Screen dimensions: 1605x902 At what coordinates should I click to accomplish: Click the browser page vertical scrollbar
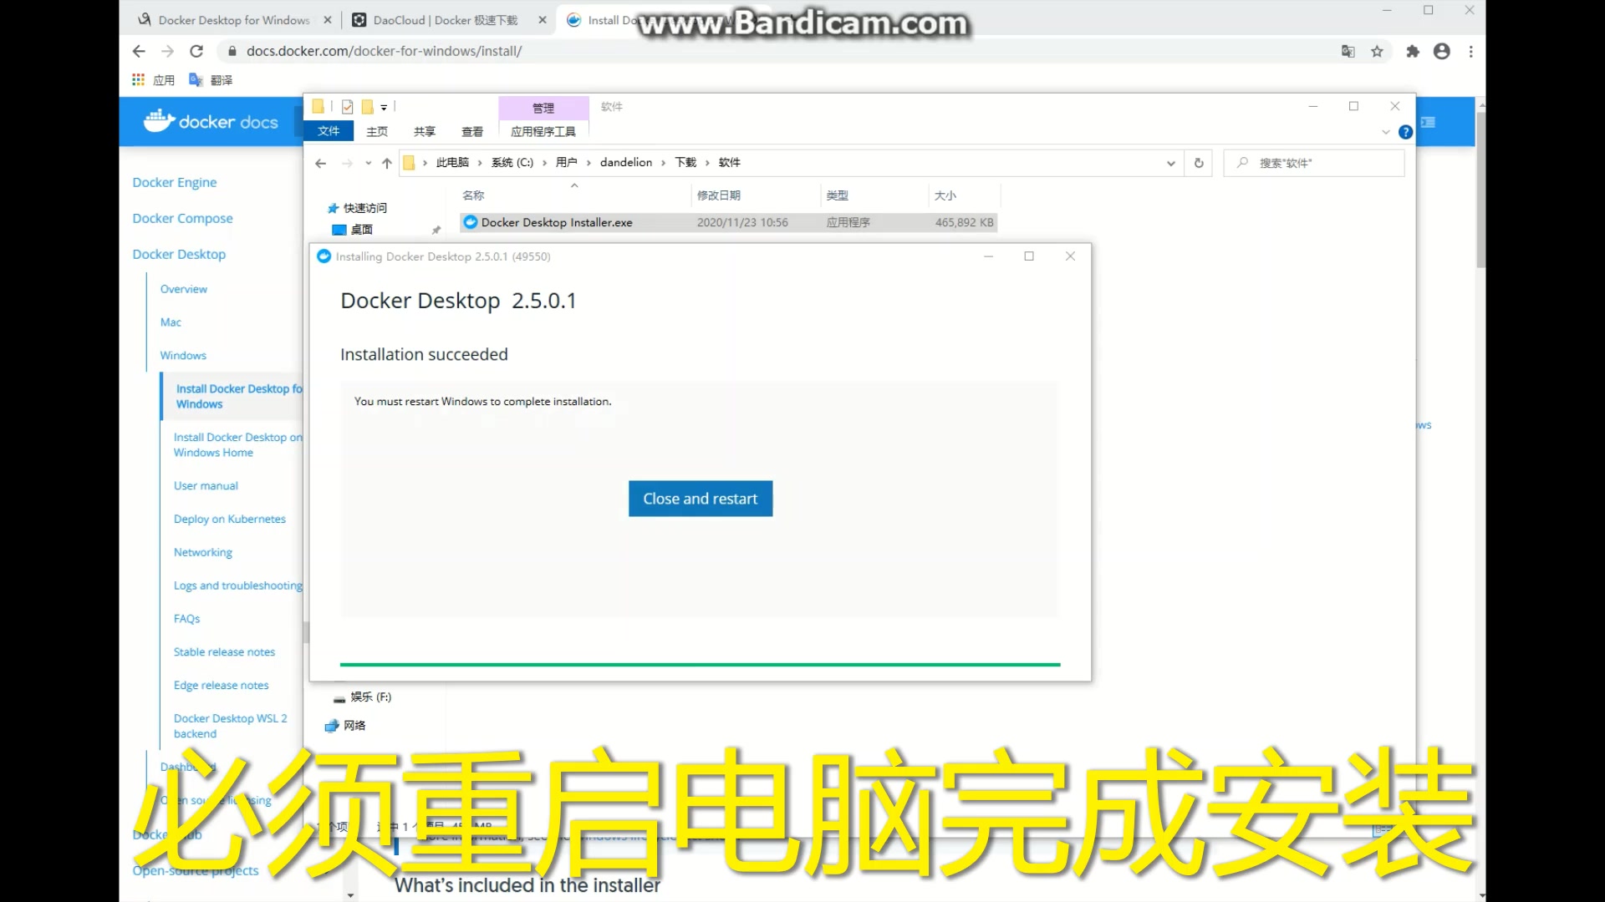[x=1480, y=189]
